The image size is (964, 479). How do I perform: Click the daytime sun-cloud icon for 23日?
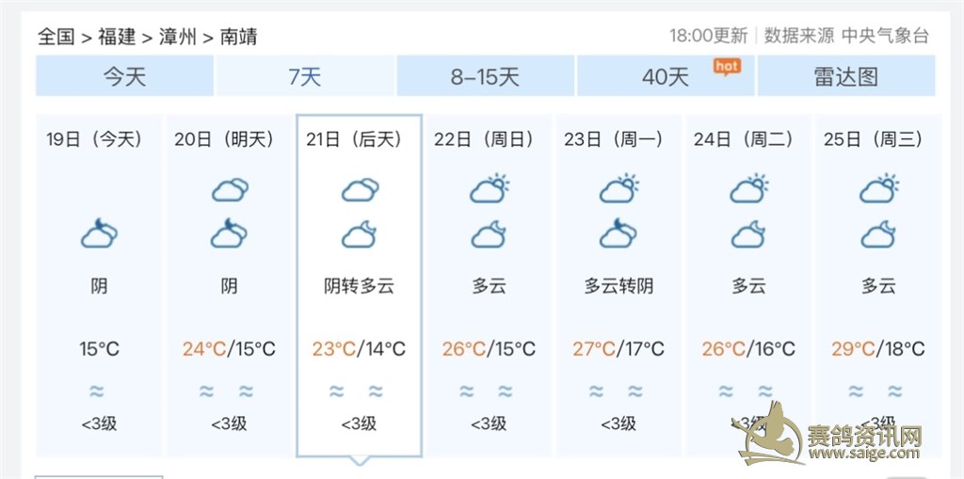[x=619, y=189]
